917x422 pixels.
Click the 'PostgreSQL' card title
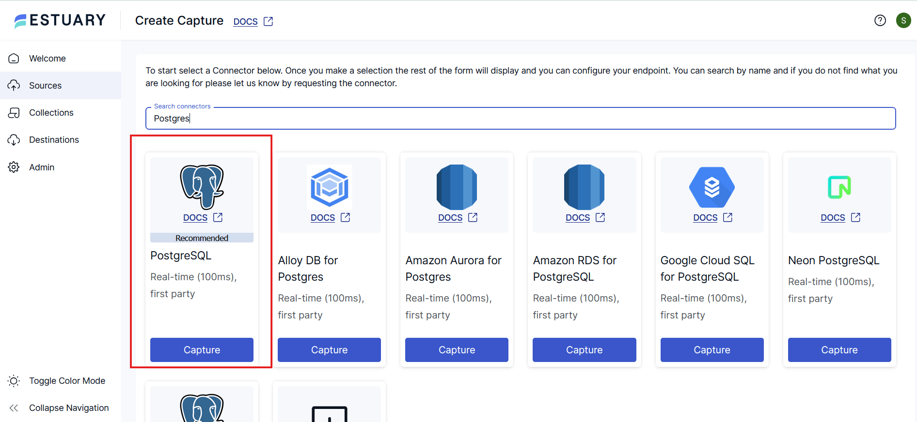coord(181,256)
